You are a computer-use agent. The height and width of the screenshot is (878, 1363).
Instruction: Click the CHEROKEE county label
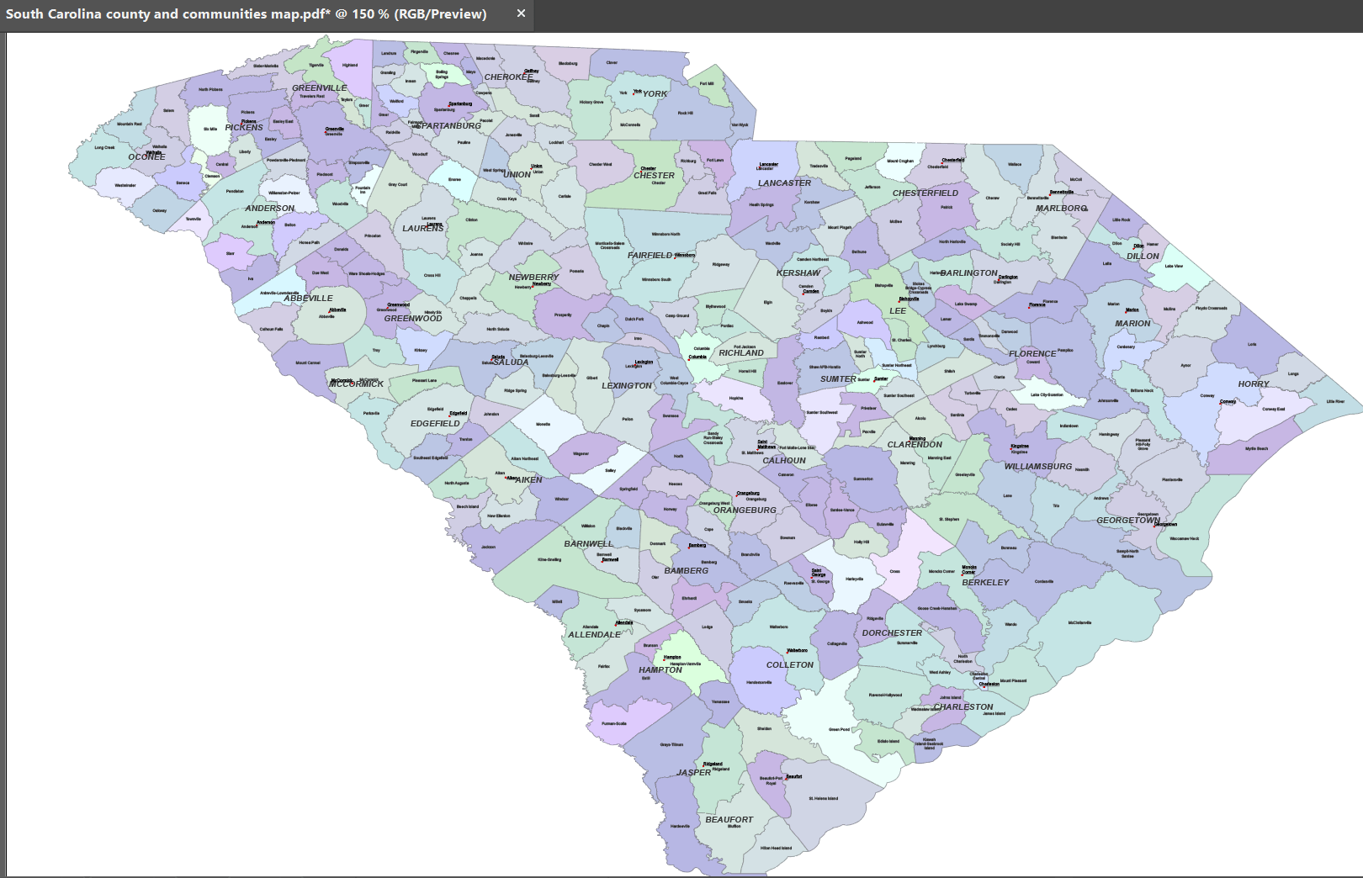(x=509, y=77)
